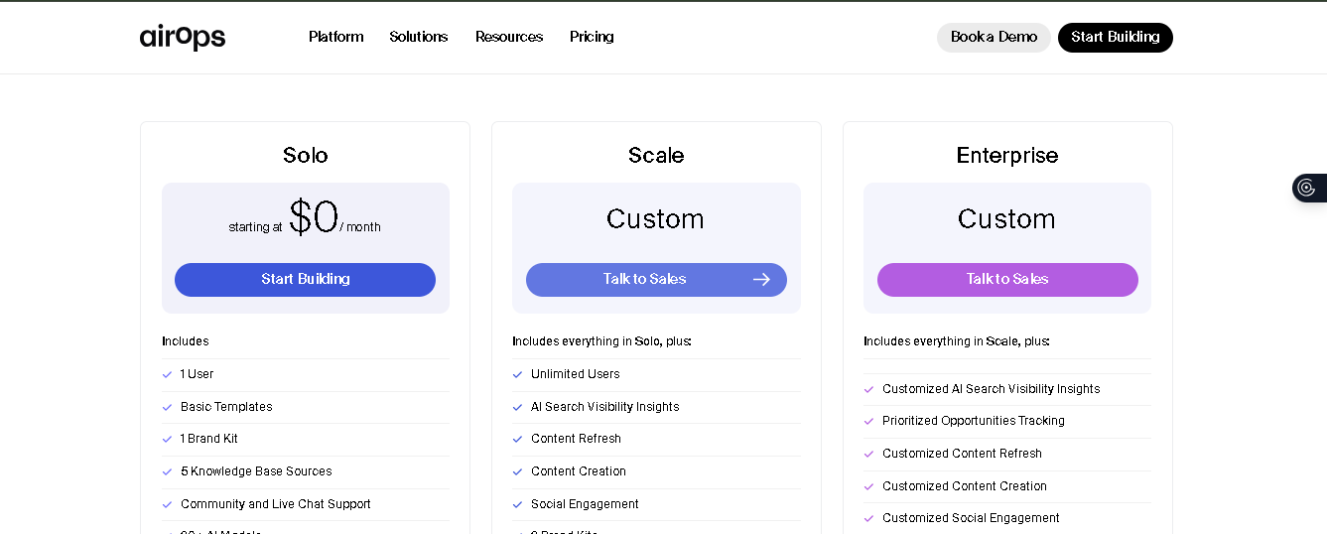The image size is (1327, 534).
Task: Click the Basic Templates feature text
Action: click(x=226, y=407)
